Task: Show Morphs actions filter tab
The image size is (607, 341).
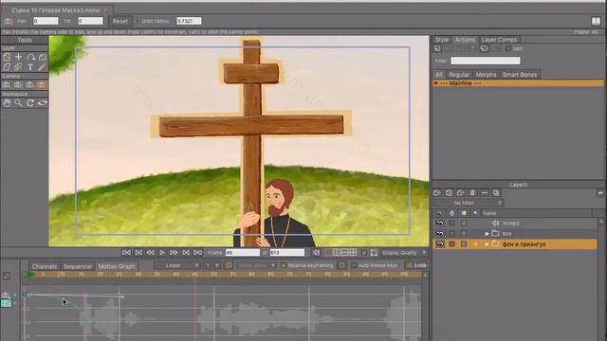Action: 486,75
